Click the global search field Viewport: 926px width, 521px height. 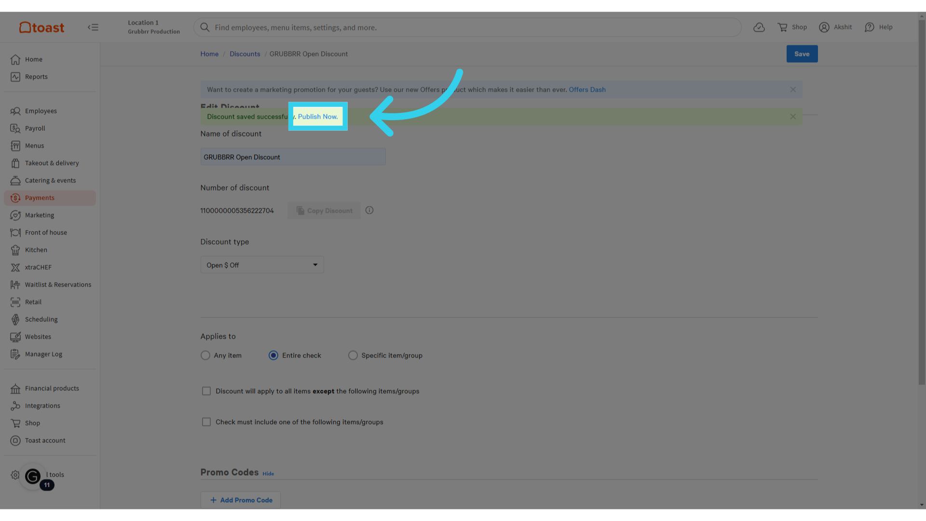[467, 27]
